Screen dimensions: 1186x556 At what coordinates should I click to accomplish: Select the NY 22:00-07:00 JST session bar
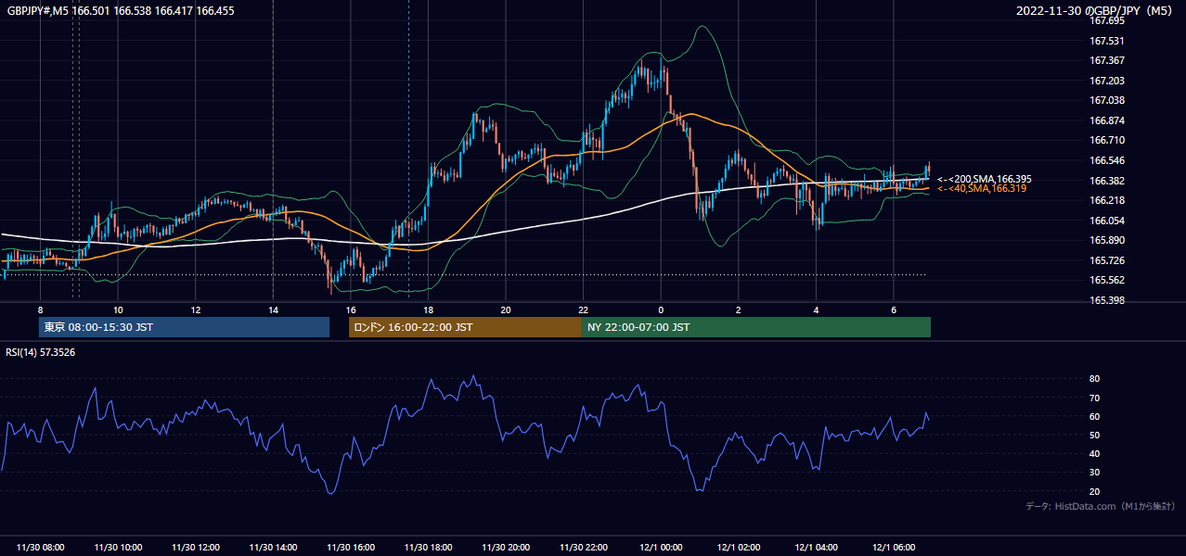pyautogui.click(x=756, y=327)
